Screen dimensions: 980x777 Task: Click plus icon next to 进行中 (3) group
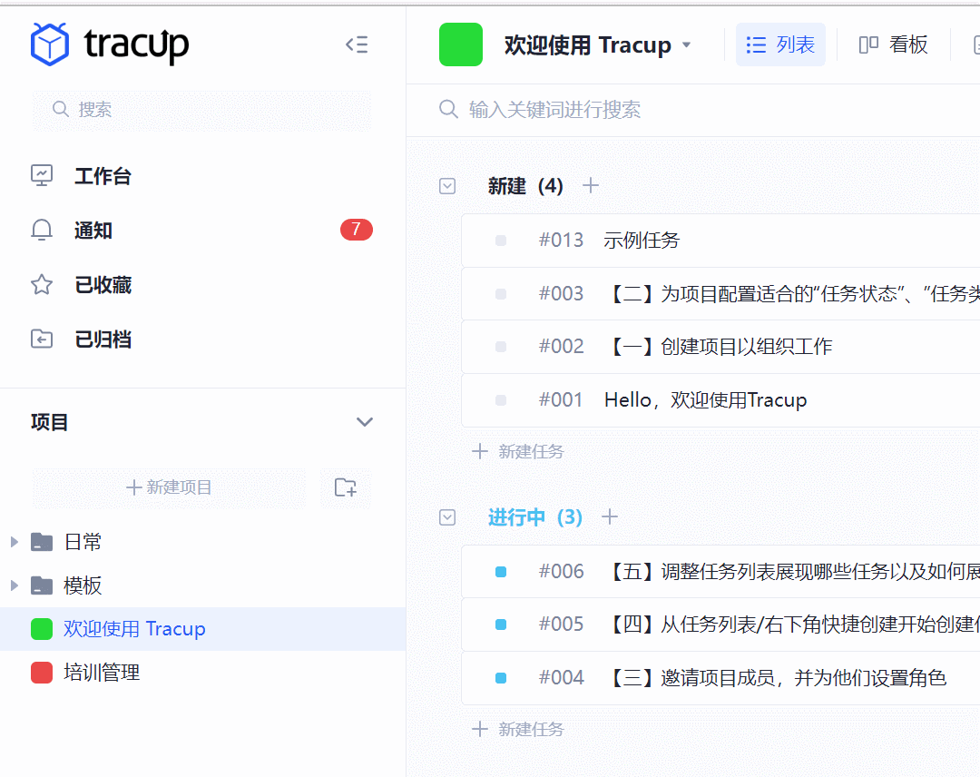(x=610, y=517)
